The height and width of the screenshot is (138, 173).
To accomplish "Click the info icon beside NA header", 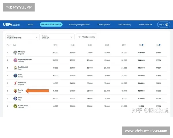I will click(160, 45).
